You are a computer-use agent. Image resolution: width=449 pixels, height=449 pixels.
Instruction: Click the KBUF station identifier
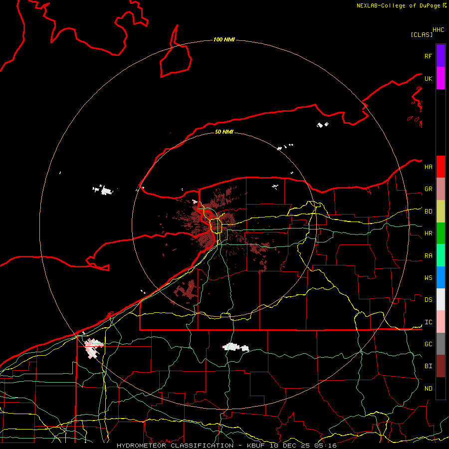[255, 446]
